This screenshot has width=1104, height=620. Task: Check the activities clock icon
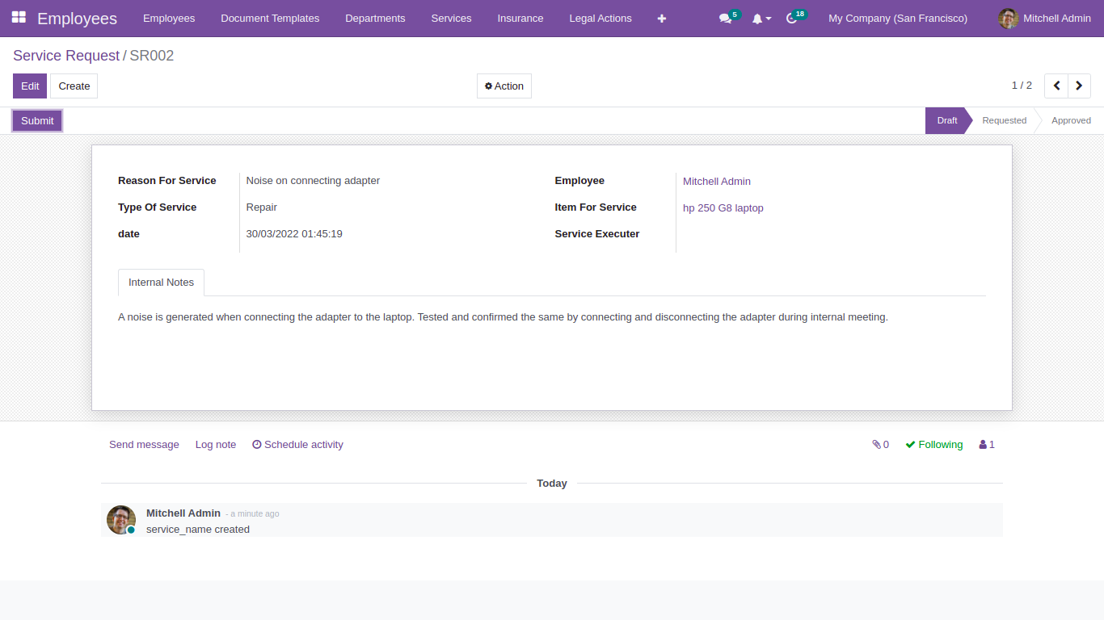point(791,19)
